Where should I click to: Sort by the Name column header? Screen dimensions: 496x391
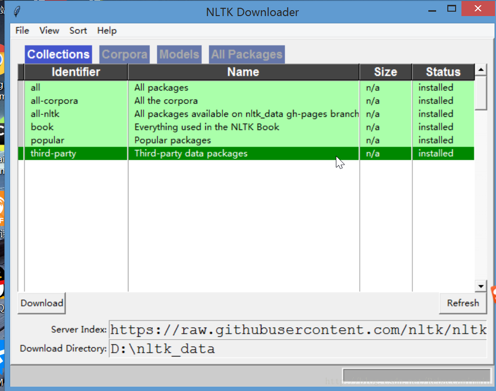tap(243, 72)
